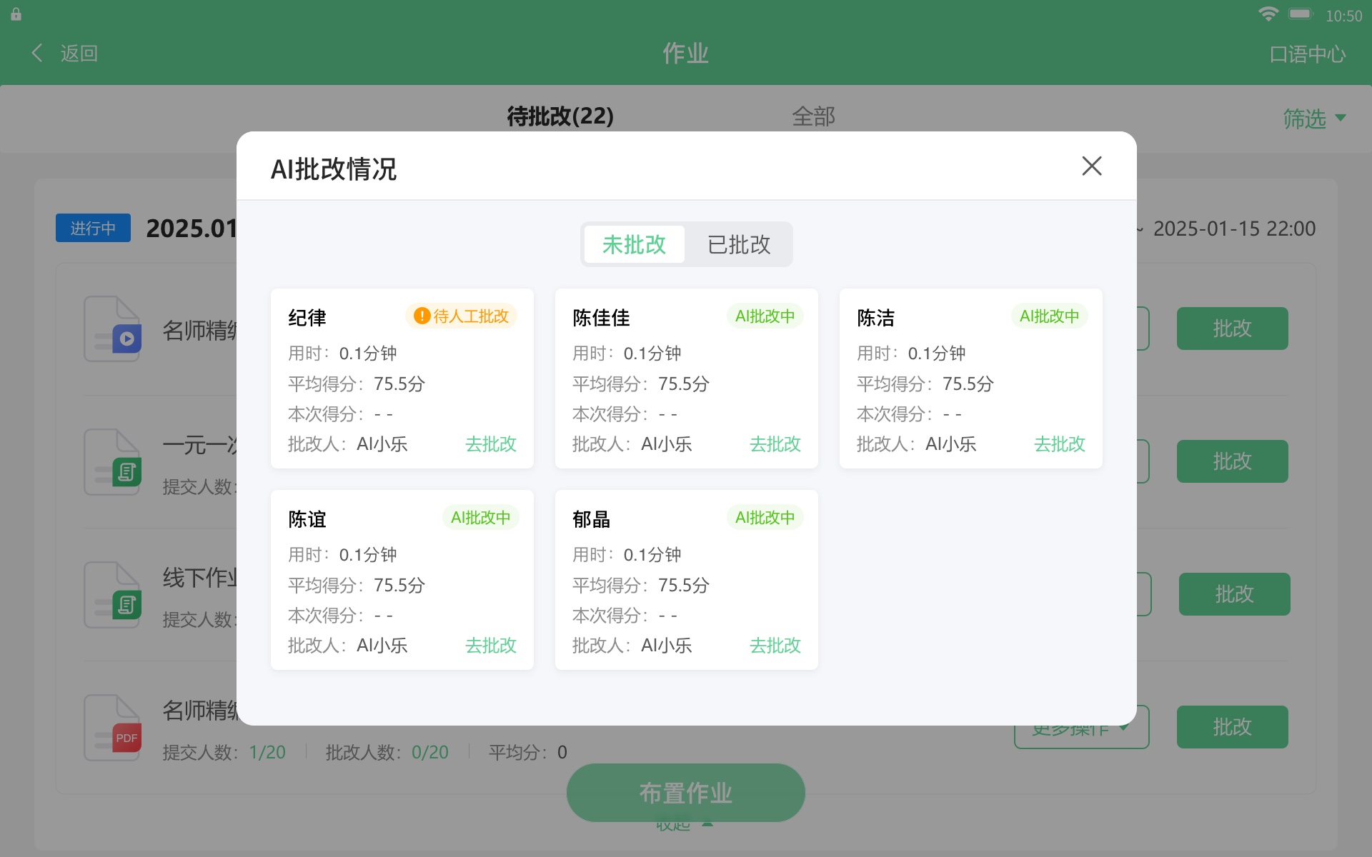Viewport: 1372px width, 857px height.
Task: Tap the battery status icon
Action: click(1301, 14)
